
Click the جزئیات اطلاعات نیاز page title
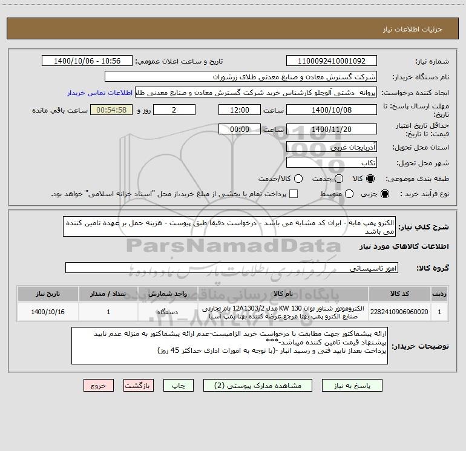point(413,29)
